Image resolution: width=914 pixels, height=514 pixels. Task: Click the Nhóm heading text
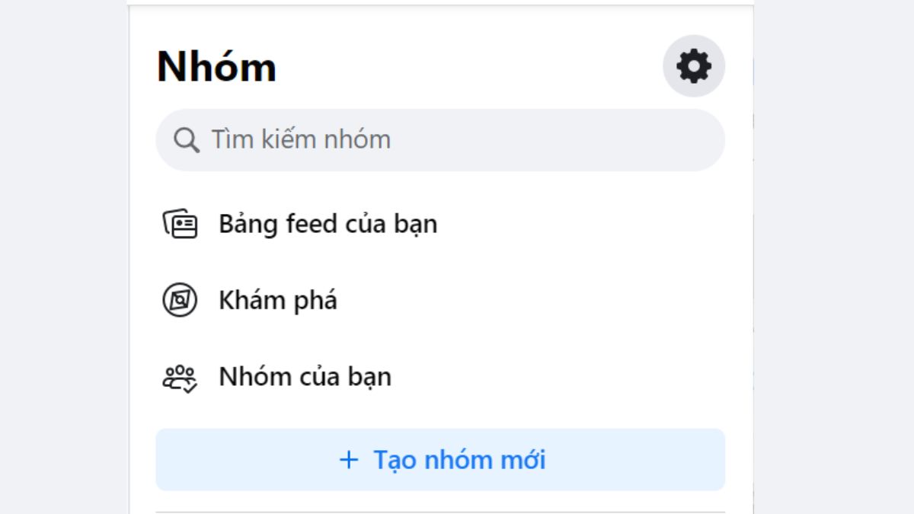(x=216, y=65)
